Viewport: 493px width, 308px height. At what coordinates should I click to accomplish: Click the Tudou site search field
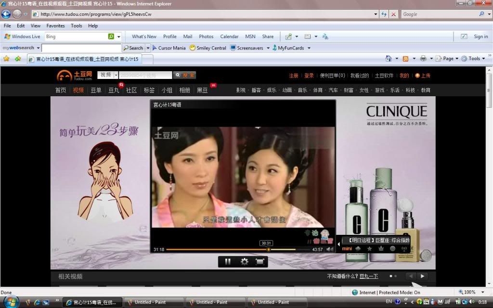pos(145,75)
